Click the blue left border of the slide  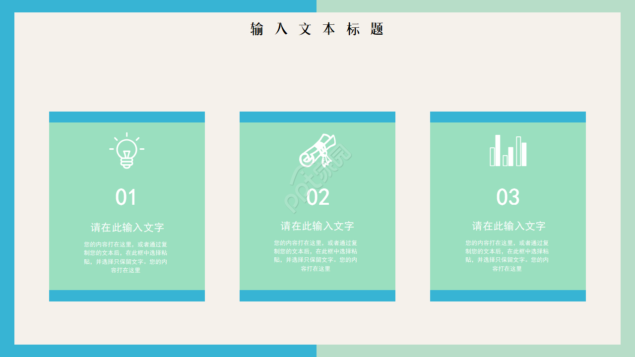pyautogui.click(x=6, y=178)
